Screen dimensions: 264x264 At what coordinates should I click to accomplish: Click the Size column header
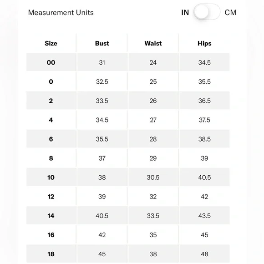(x=51, y=43)
